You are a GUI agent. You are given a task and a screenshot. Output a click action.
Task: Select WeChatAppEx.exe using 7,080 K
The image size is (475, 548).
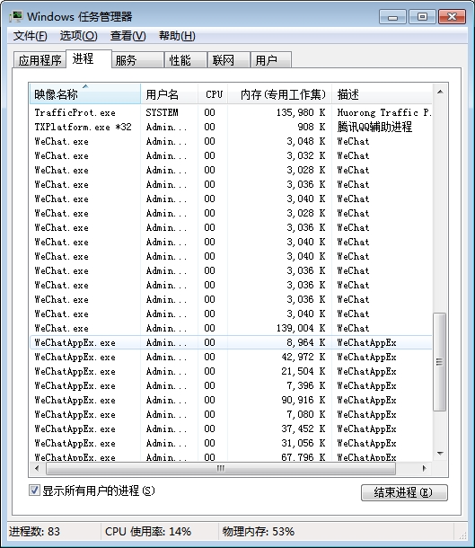point(231,414)
